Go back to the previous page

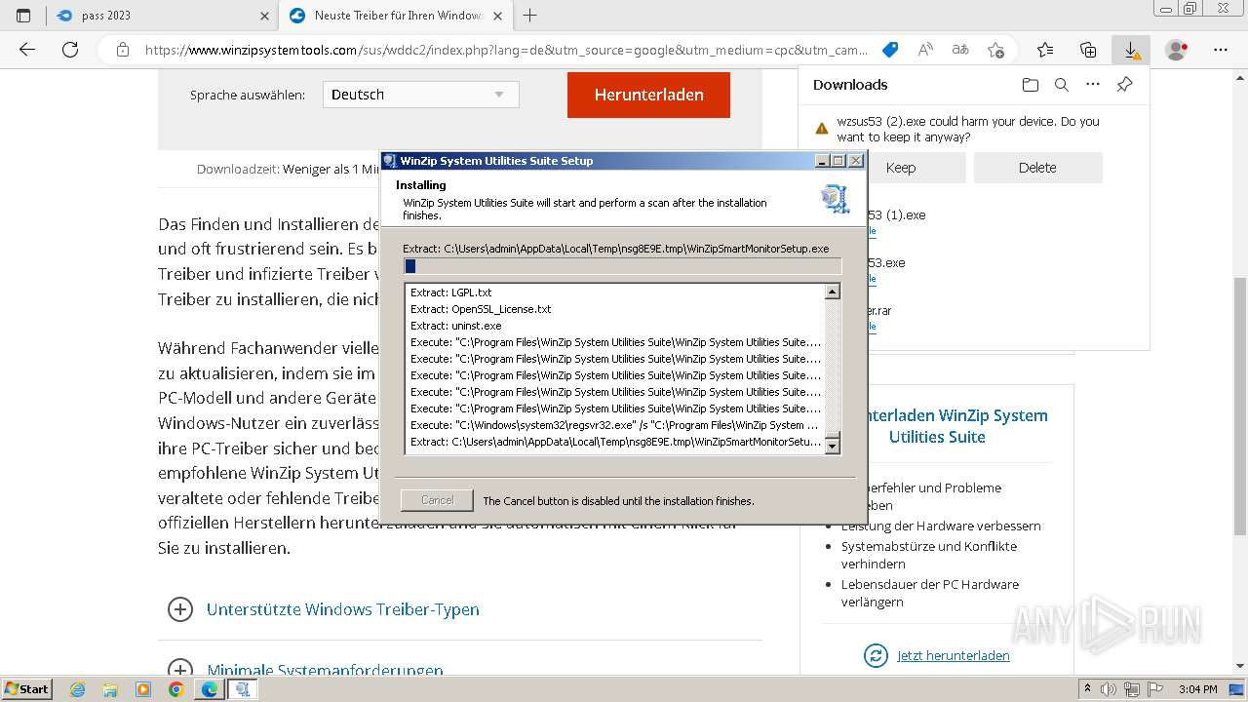click(27, 50)
